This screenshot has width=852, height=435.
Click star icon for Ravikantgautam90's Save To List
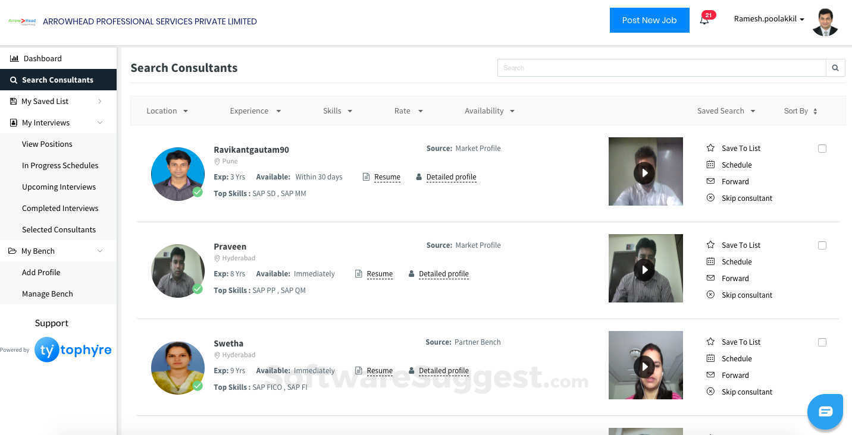pos(710,148)
